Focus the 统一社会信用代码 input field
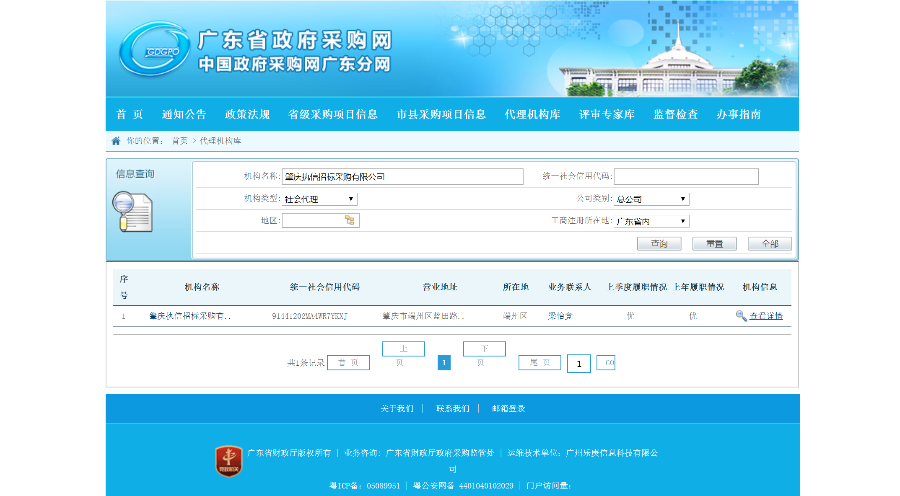The width and height of the screenshot is (900, 496). [x=686, y=177]
